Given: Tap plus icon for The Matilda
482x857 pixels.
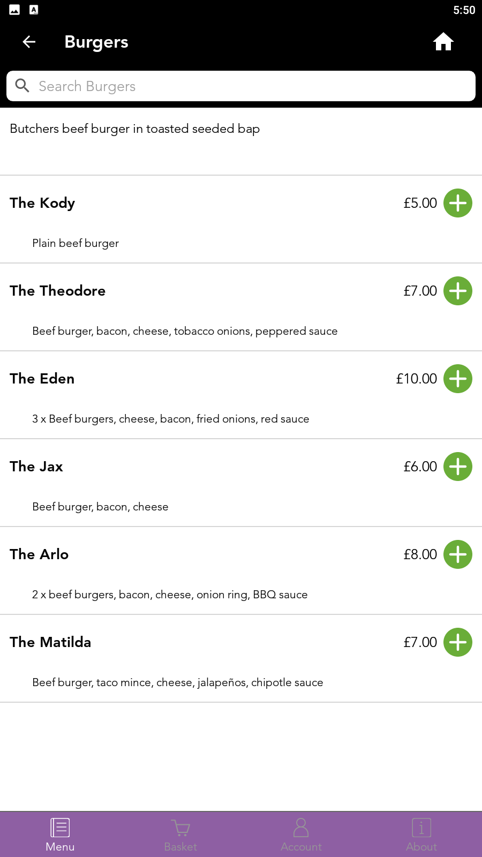Looking at the screenshot, I should pos(458,642).
